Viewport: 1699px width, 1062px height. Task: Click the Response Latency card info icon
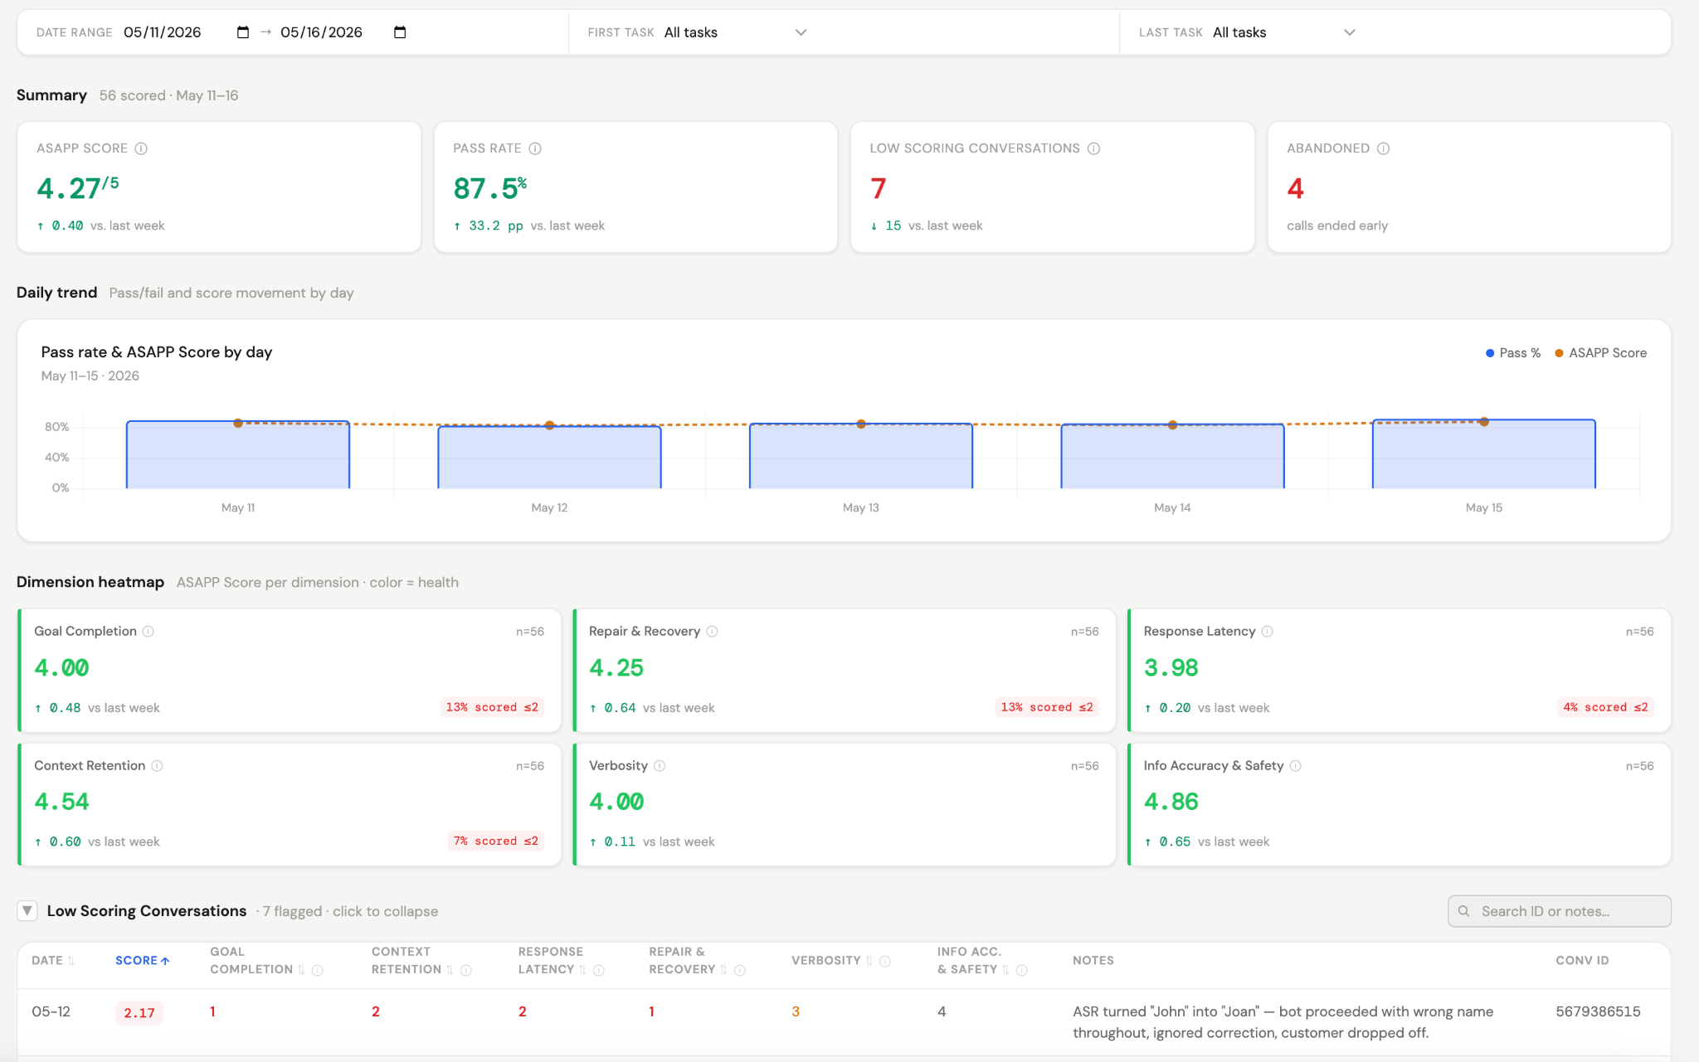(1267, 632)
